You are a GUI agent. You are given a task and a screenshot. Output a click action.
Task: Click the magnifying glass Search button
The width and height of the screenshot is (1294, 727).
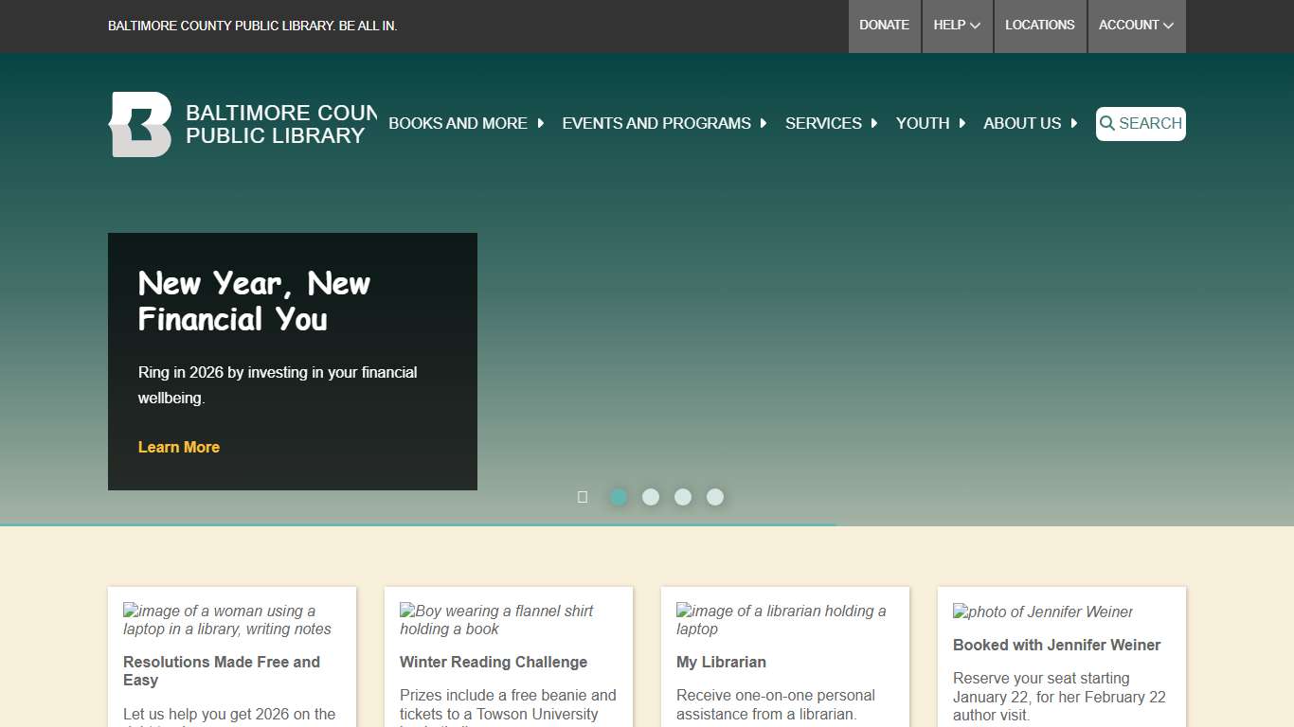[x=1141, y=124]
